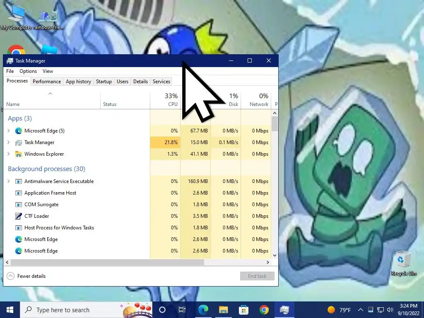
Task: Click the Type here to search box
Action: 87,310
